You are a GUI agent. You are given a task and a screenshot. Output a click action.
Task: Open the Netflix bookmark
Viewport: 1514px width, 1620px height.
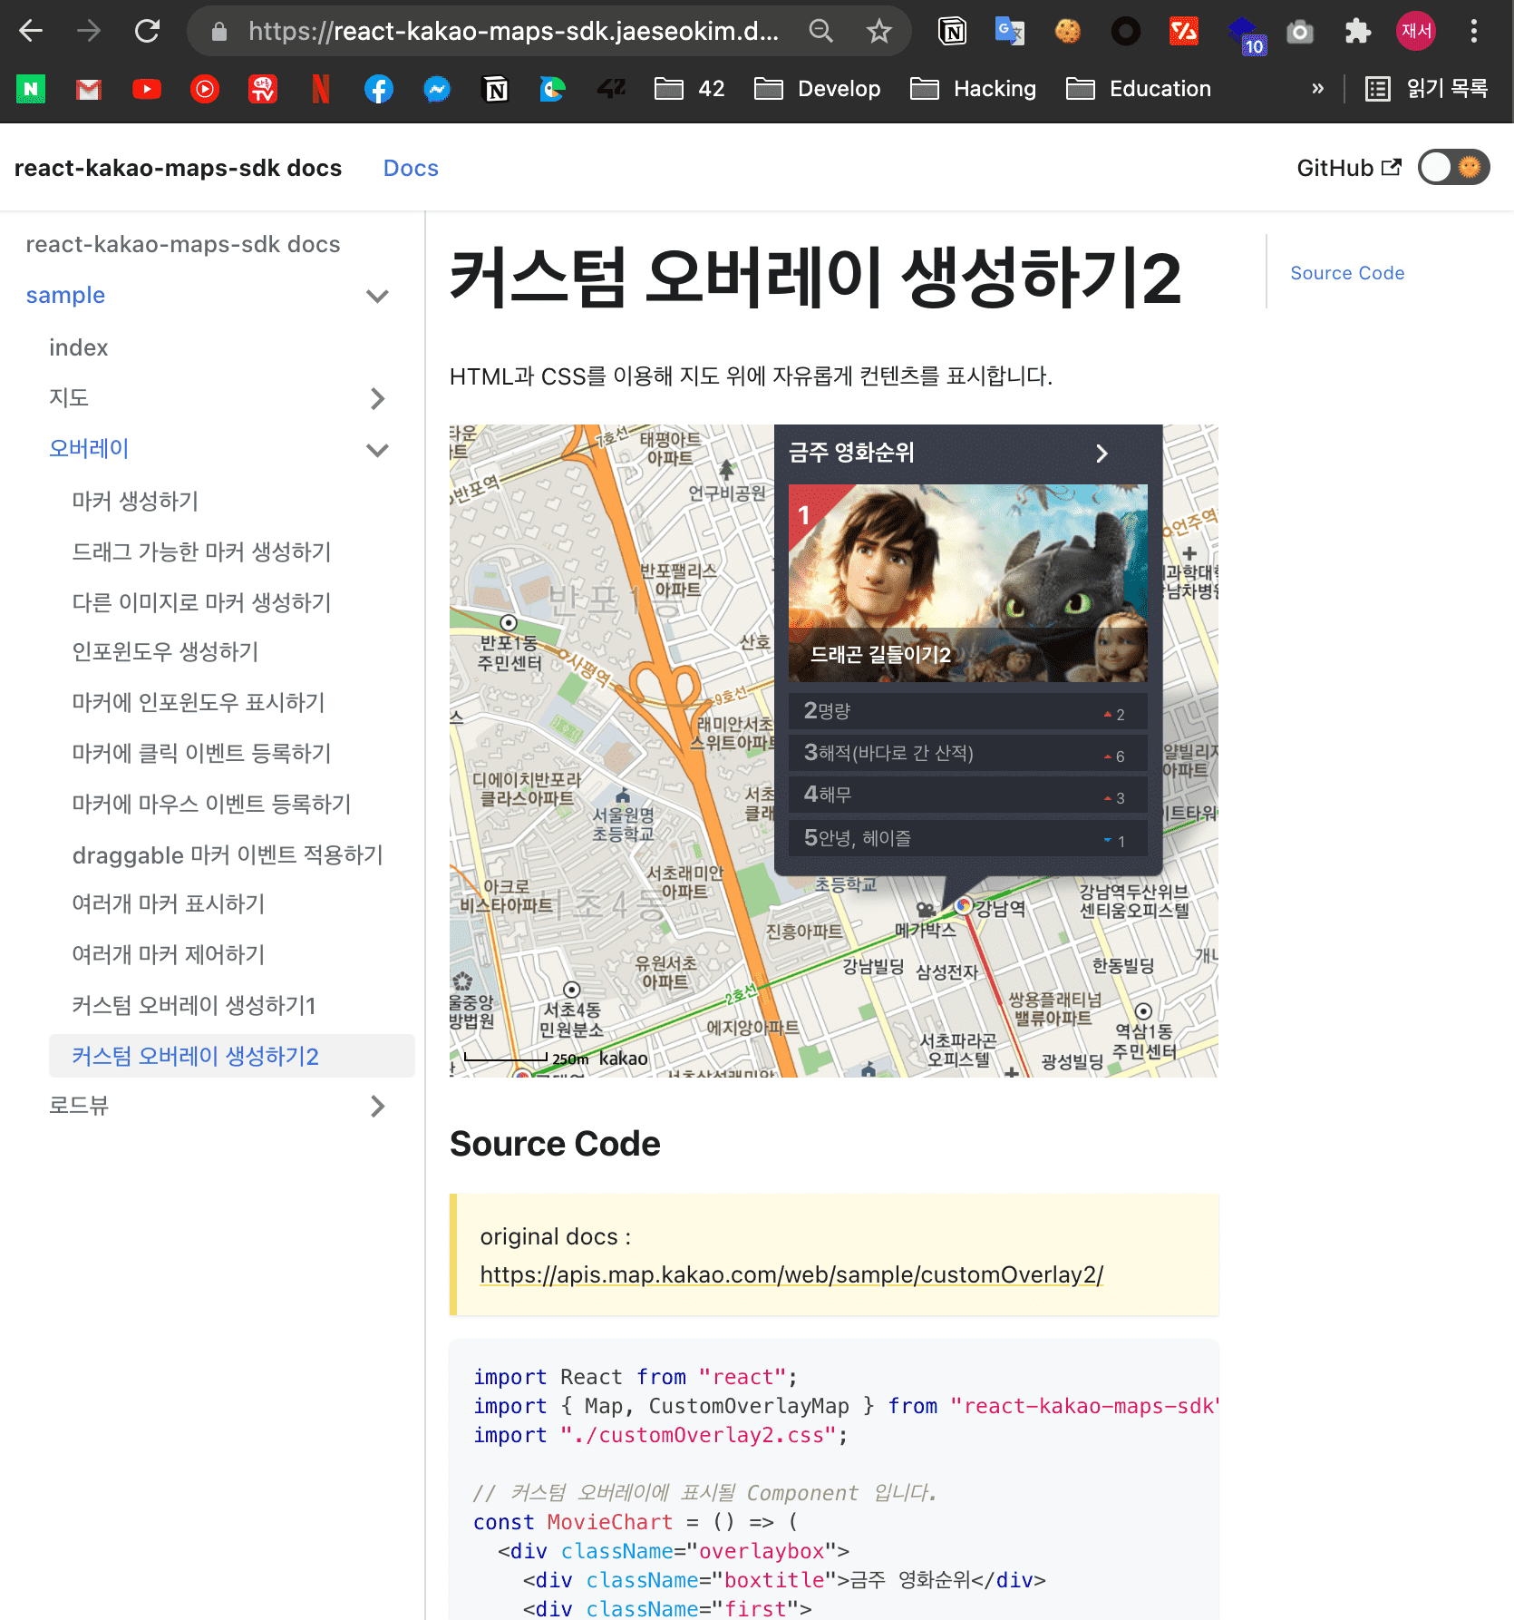319,88
